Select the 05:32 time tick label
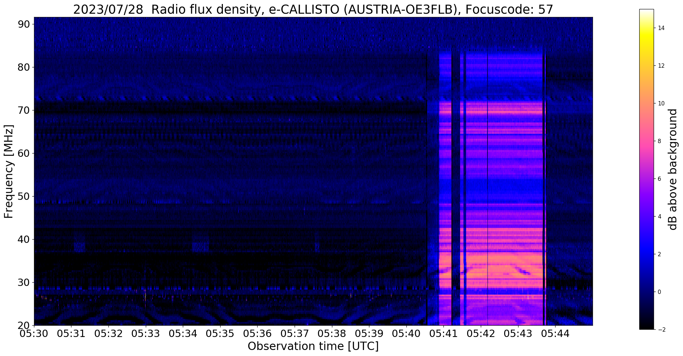 point(108,334)
